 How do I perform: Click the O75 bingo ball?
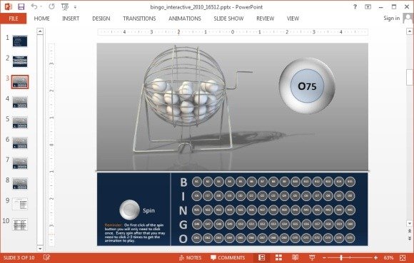pos(307,86)
